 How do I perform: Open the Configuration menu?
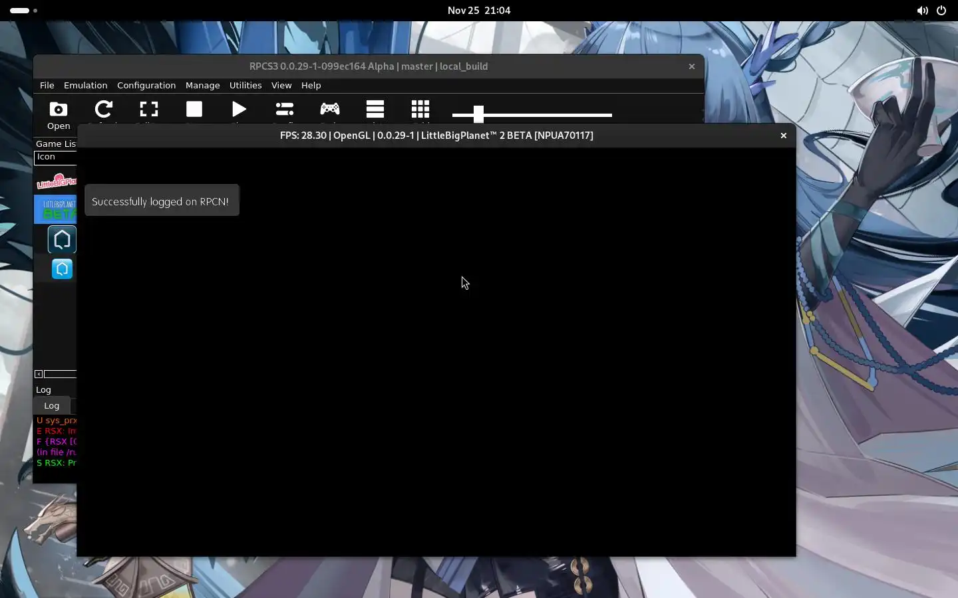click(146, 85)
